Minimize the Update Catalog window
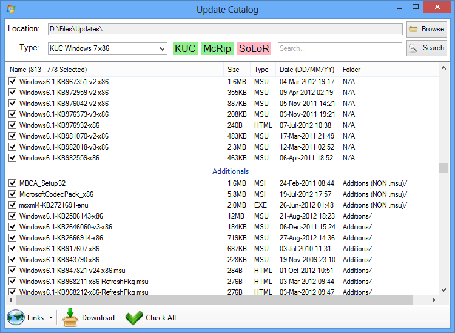This screenshot has width=455, height=333. coord(399,8)
